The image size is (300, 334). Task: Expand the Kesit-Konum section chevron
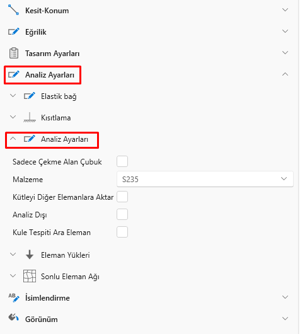point(285,10)
